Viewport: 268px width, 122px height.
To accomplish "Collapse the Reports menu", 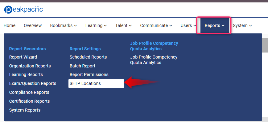I will coord(215,25).
